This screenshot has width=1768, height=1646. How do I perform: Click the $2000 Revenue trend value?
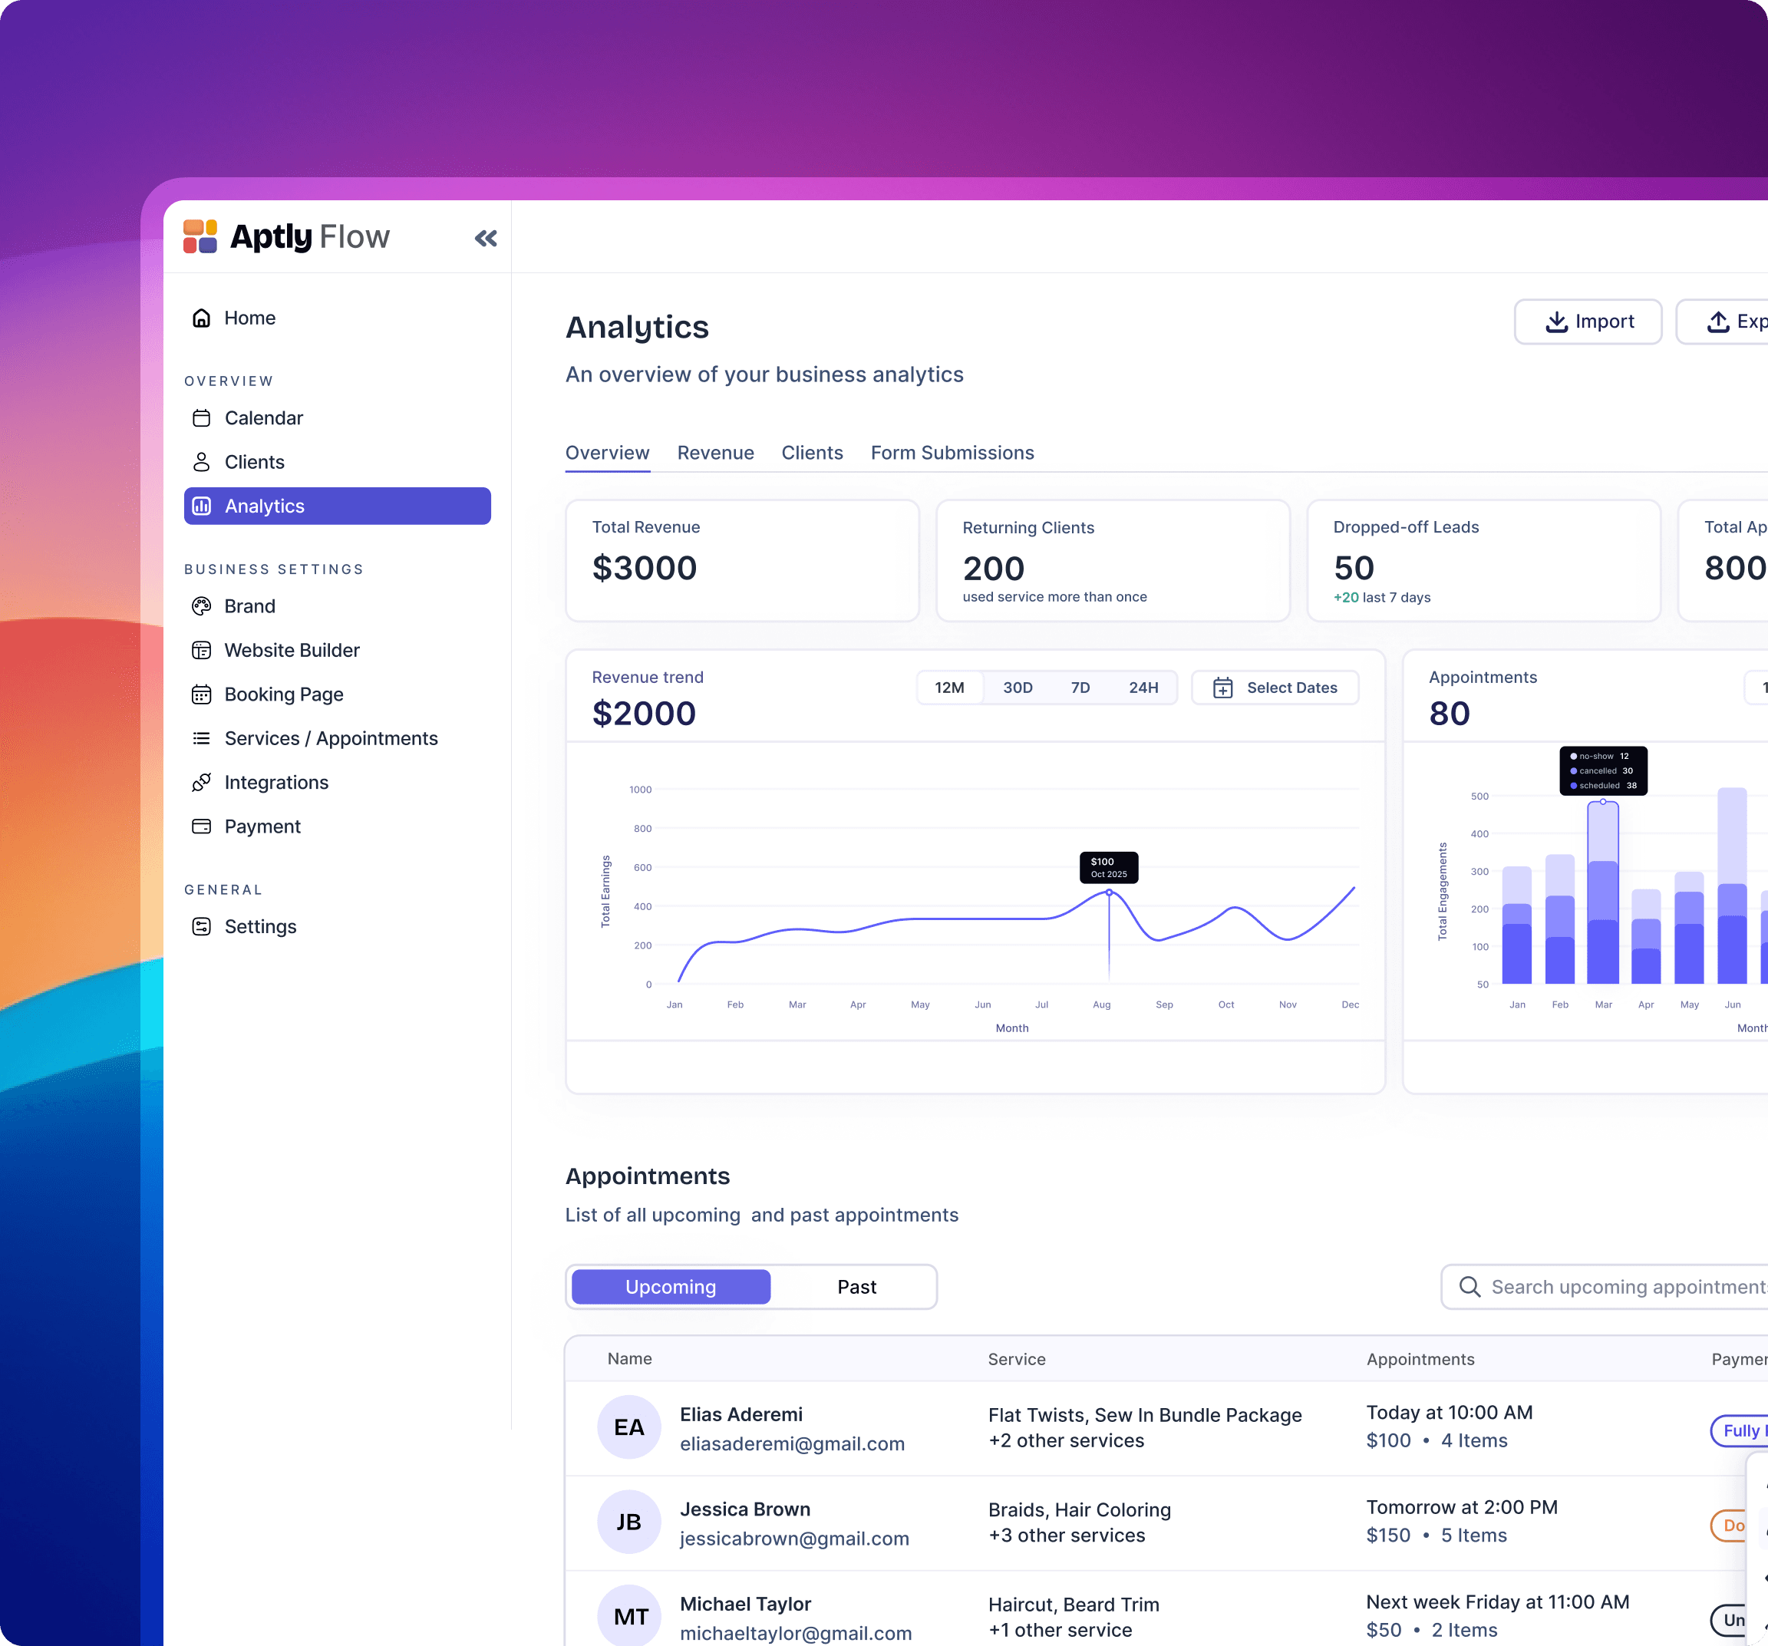(x=644, y=713)
